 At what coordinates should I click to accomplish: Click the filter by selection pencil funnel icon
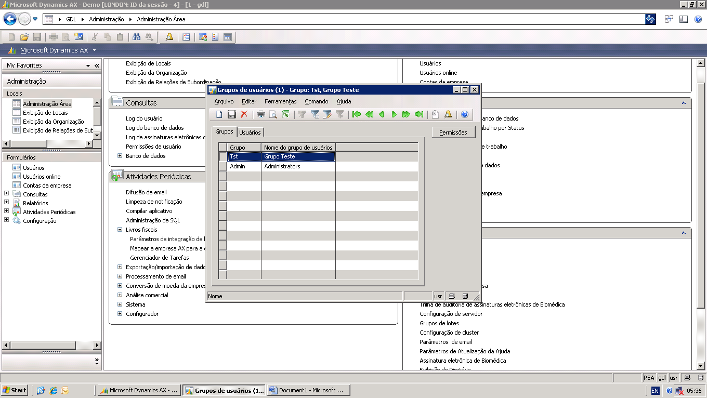pos(328,114)
